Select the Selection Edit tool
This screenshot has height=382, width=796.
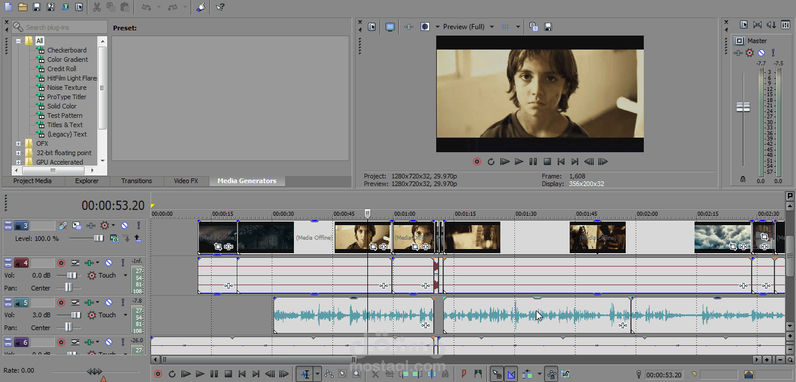pyautogui.click(x=342, y=374)
